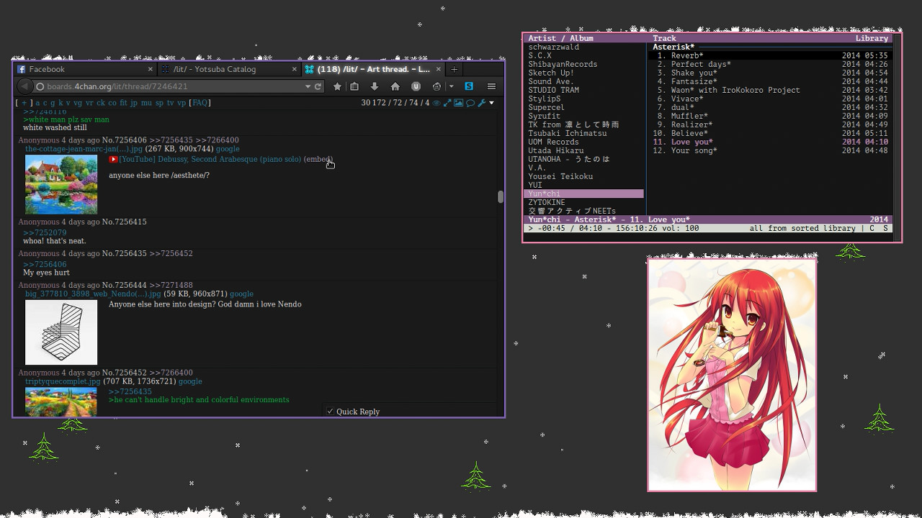922x518 pixels.
Task: Open the Nendo chair image thumbnail
Action: pos(61,332)
